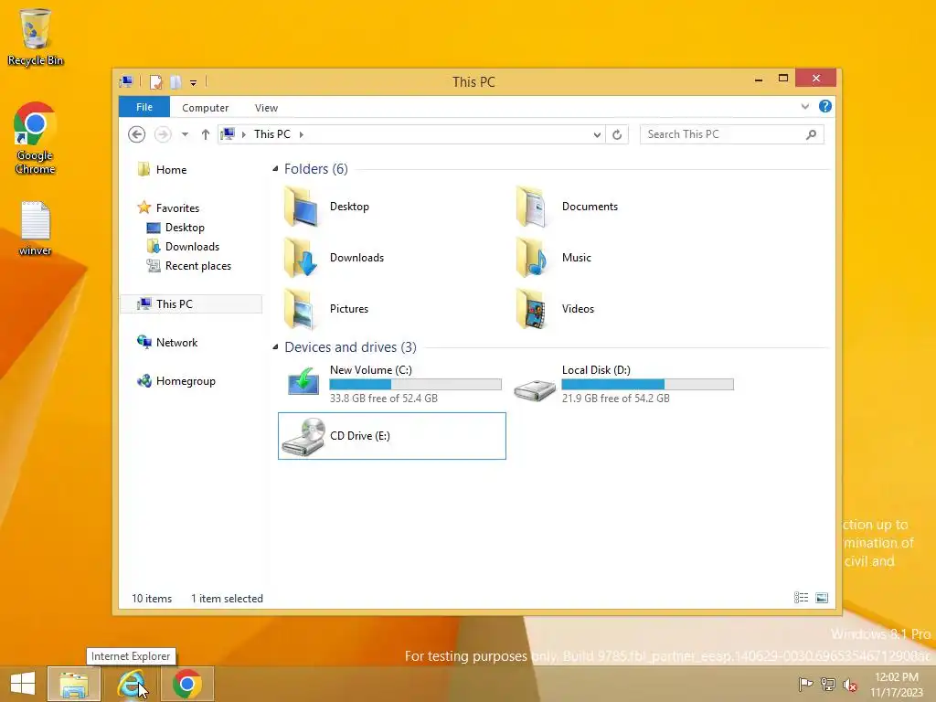The width and height of the screenshot is (936, 702).
Task: Click the search magnifier icon
Action: (x=811, y=134)
